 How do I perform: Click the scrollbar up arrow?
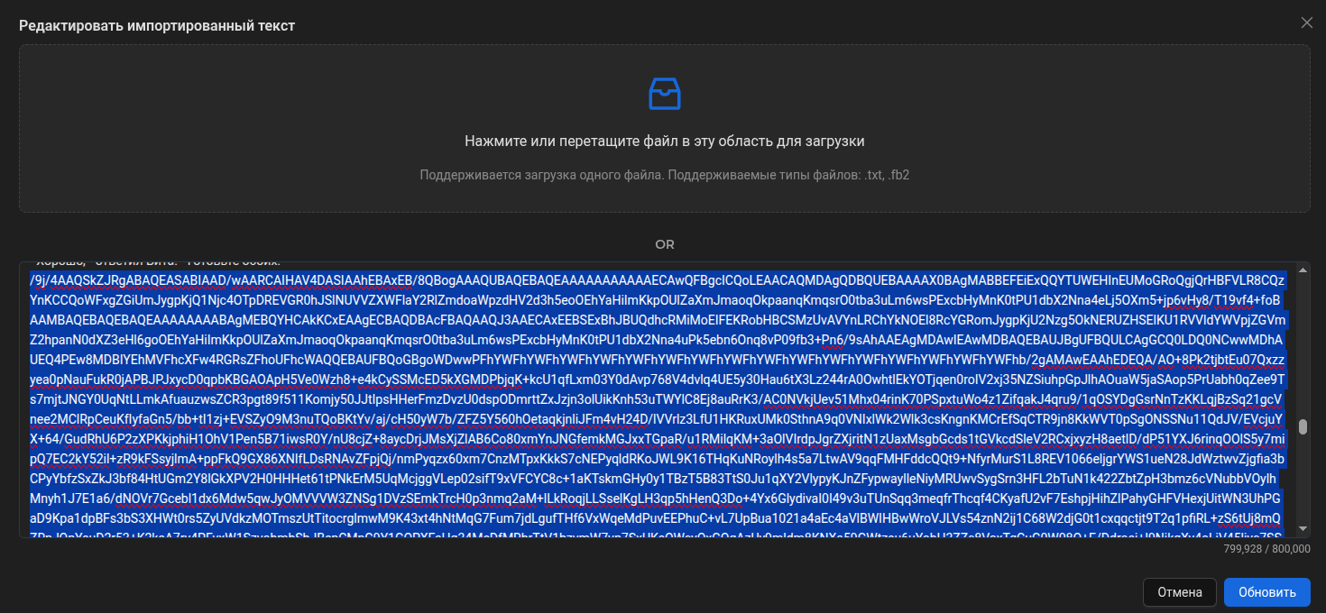pos(1303,269)
